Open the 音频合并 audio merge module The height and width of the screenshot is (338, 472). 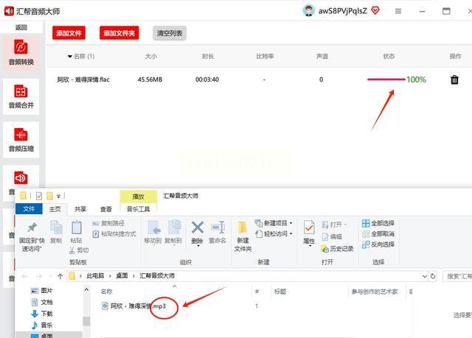21,96
